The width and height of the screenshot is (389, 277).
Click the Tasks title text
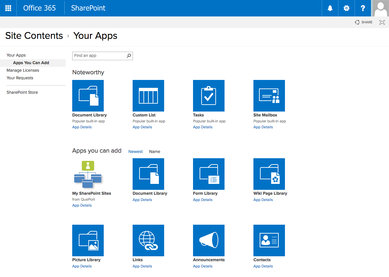(199, 115)
